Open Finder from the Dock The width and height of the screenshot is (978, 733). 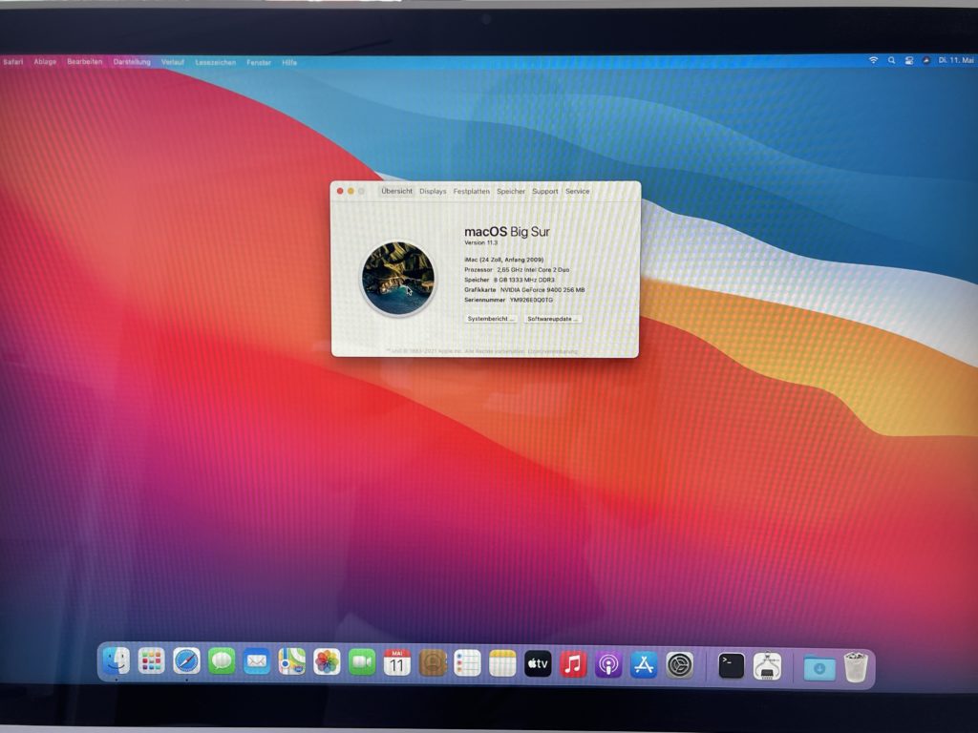click(x=116, y=662)
